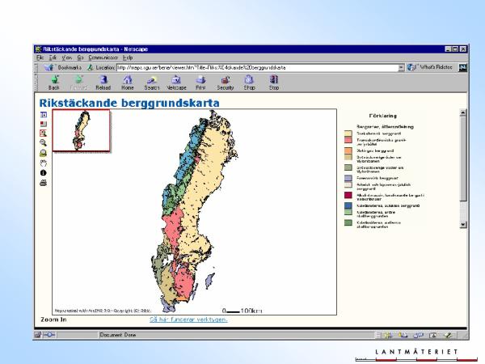
Task: Expand the Location URL history dropdown
Action: 401,67
